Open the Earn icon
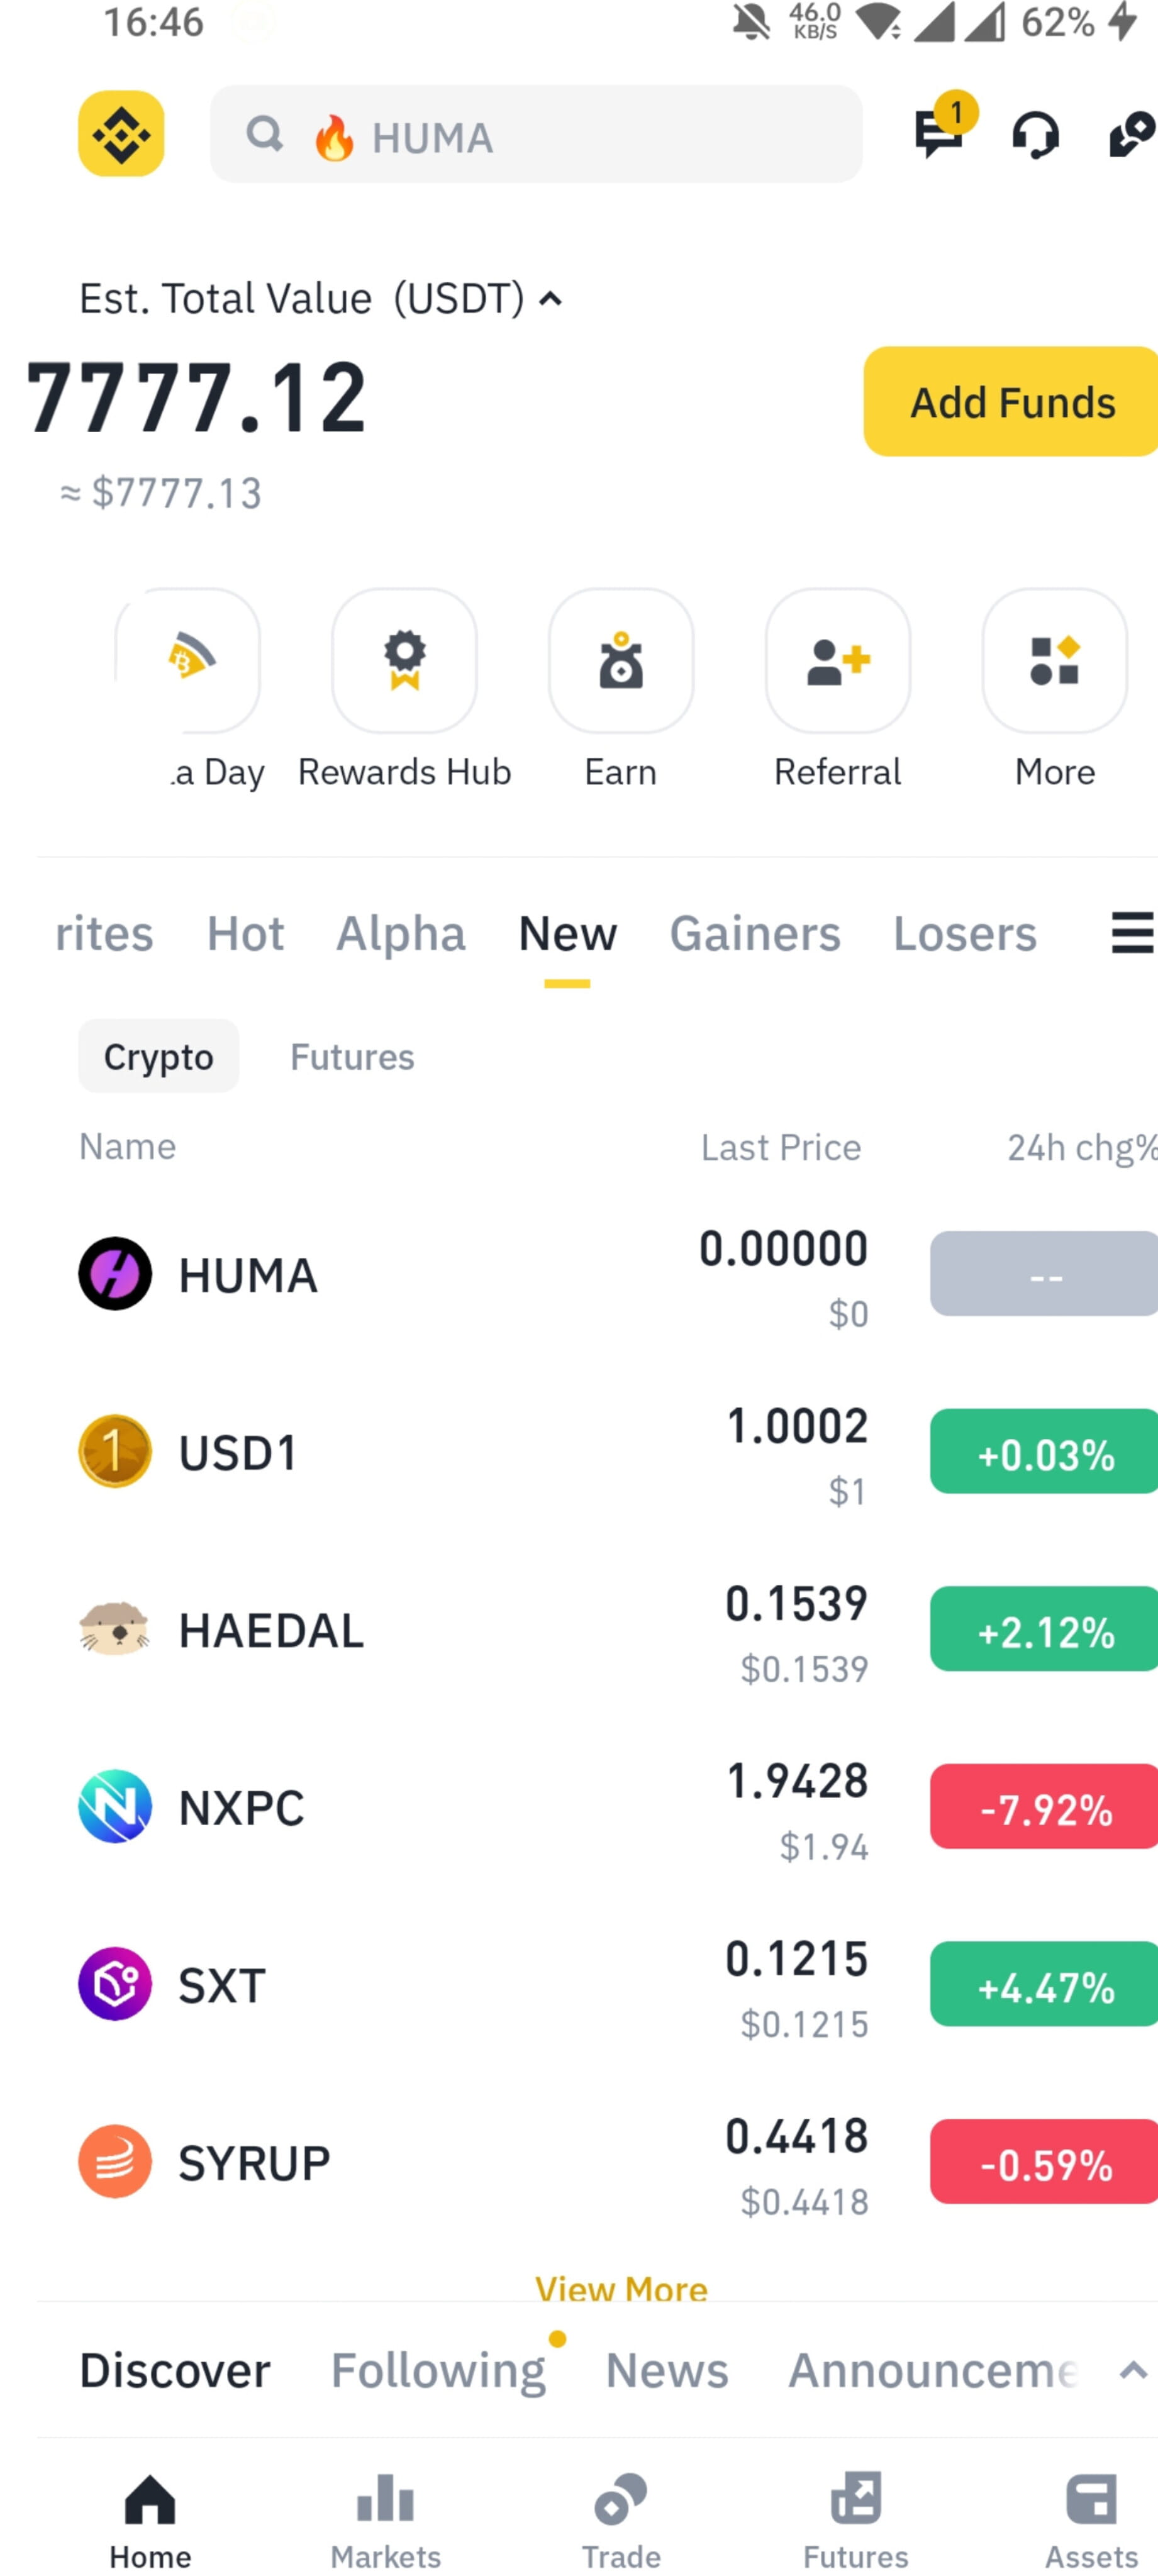Screen dimensions: 1158x2576 (x=621, y=660)
